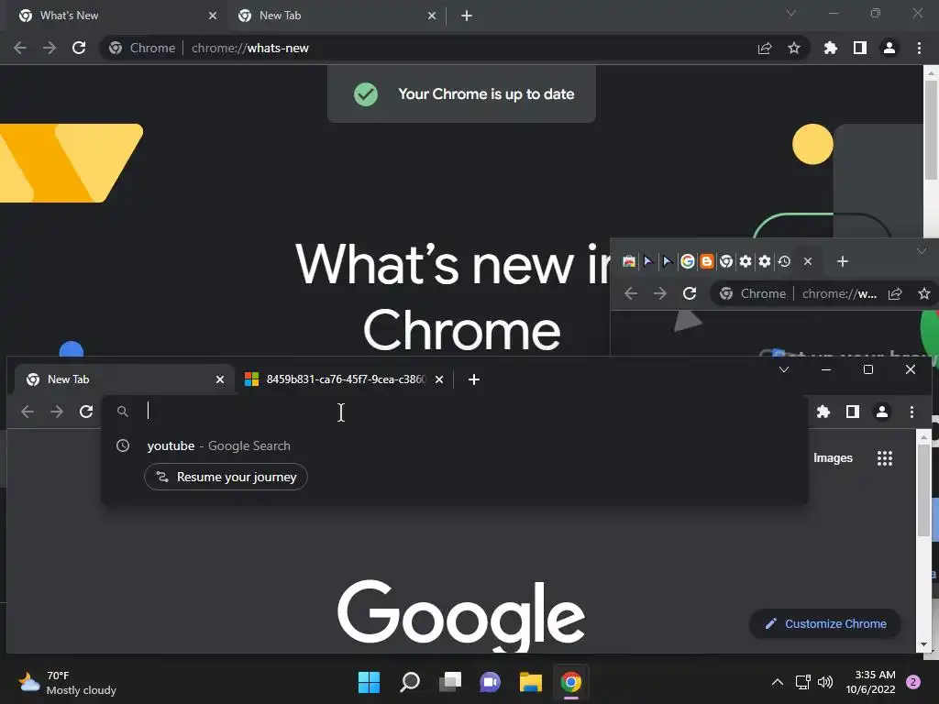Toggle side panel in front window
Viewport: 939px width, 704px height.
point(853,412)
